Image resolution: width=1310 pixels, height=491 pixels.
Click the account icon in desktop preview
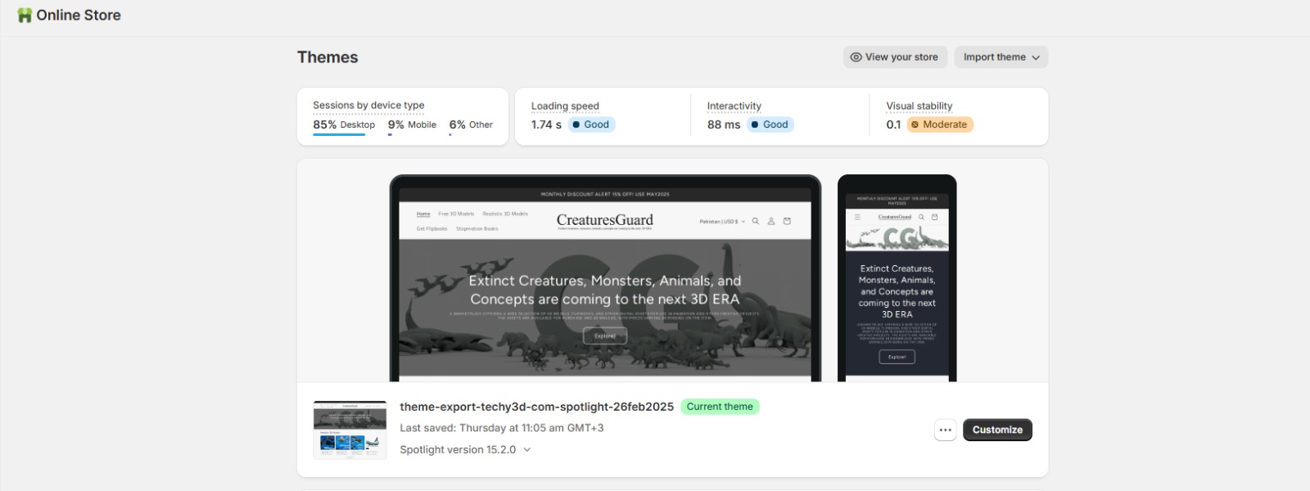770,221
